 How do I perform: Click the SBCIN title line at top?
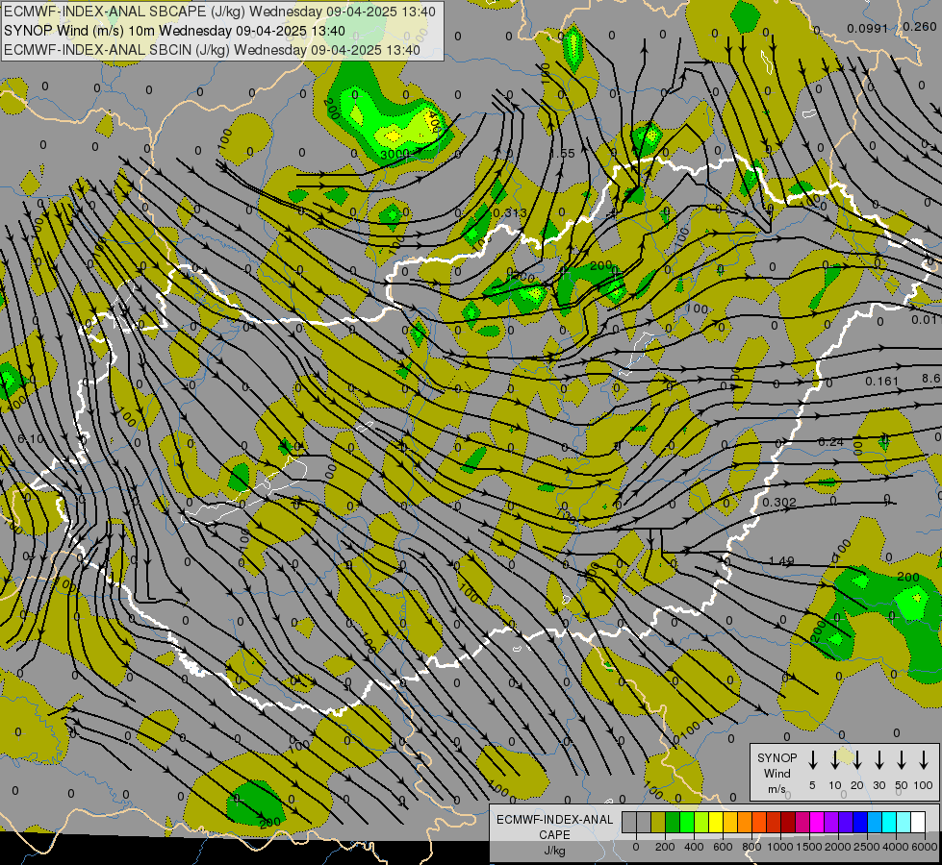click(x=212, y=50)
